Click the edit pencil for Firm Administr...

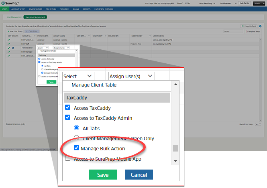(x=9, y=56)
